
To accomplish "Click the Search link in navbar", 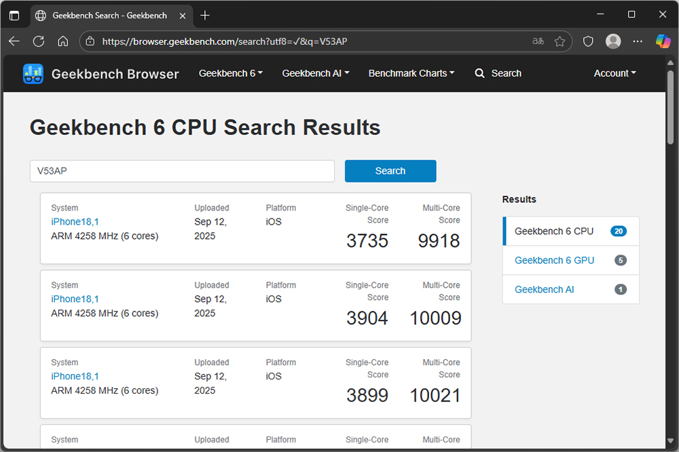I will [x=507, y=73].
